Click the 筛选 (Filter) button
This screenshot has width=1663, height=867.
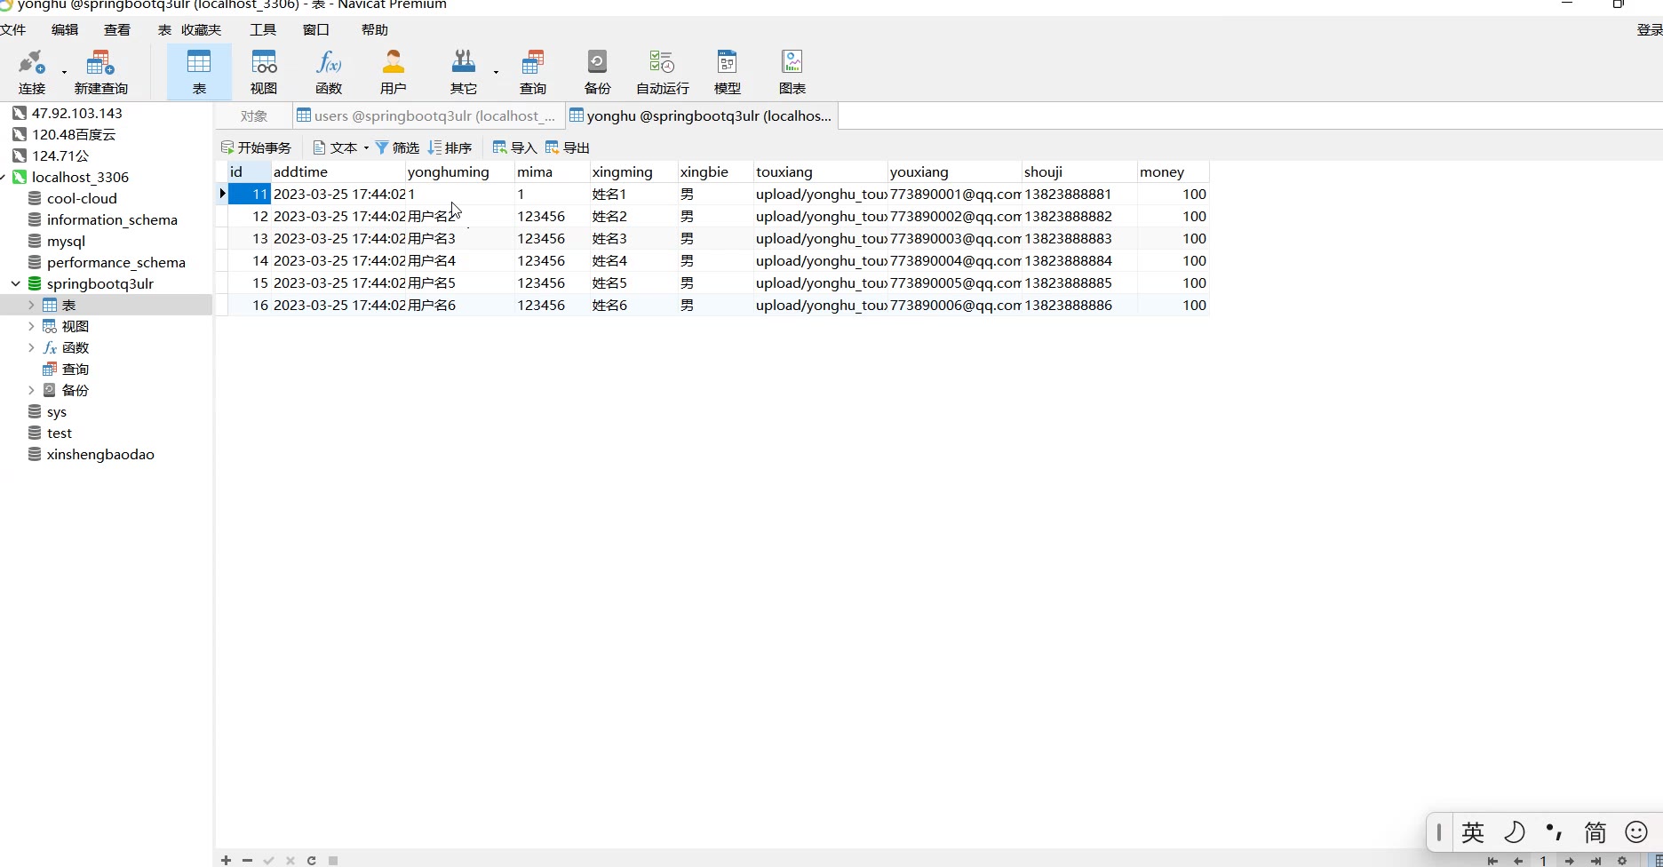click(397, 147)
